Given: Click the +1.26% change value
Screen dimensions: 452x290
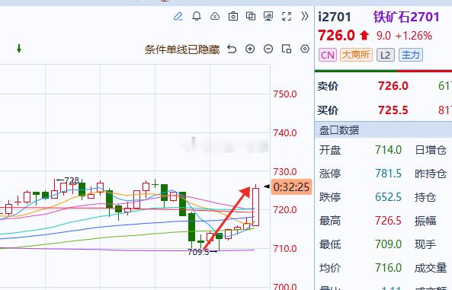Looking at the screenshot, I should 414,36.
